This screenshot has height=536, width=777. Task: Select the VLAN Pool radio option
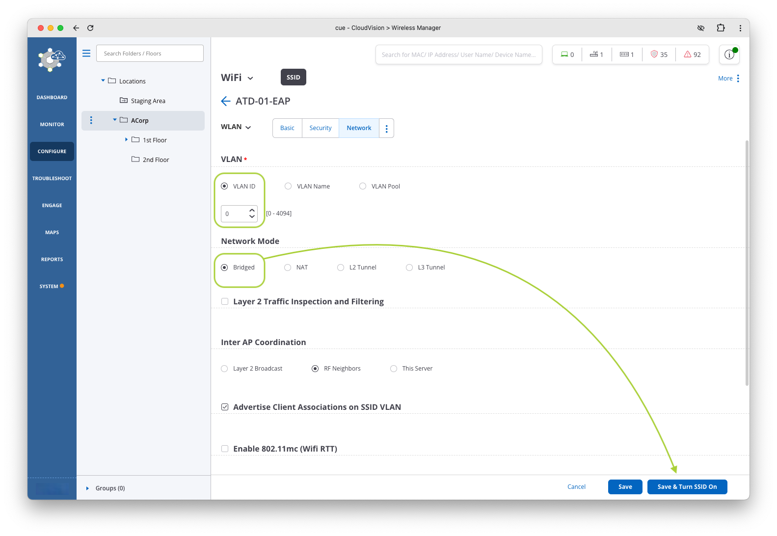pos(363,187)
